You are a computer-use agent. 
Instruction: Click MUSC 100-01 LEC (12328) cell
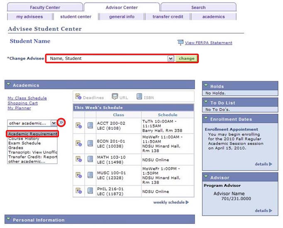(119, 175)
